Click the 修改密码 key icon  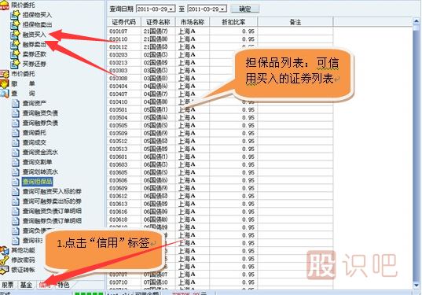pos(4,260)
